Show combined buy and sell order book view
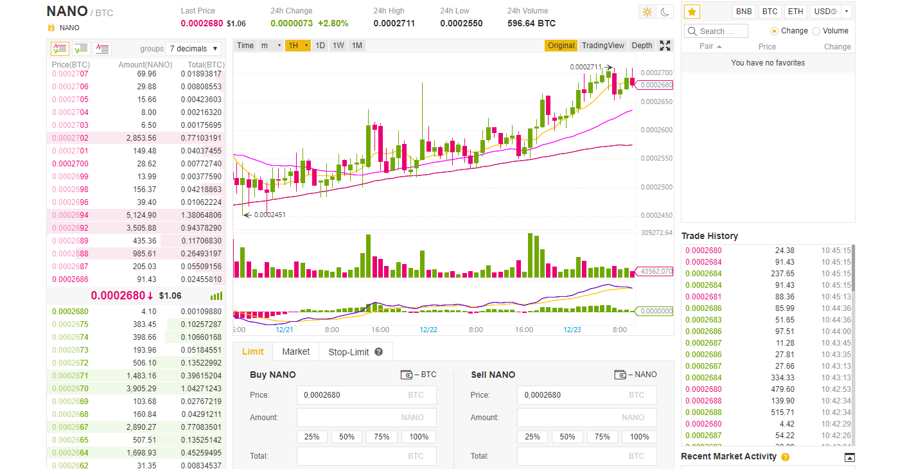 point(60,48)
